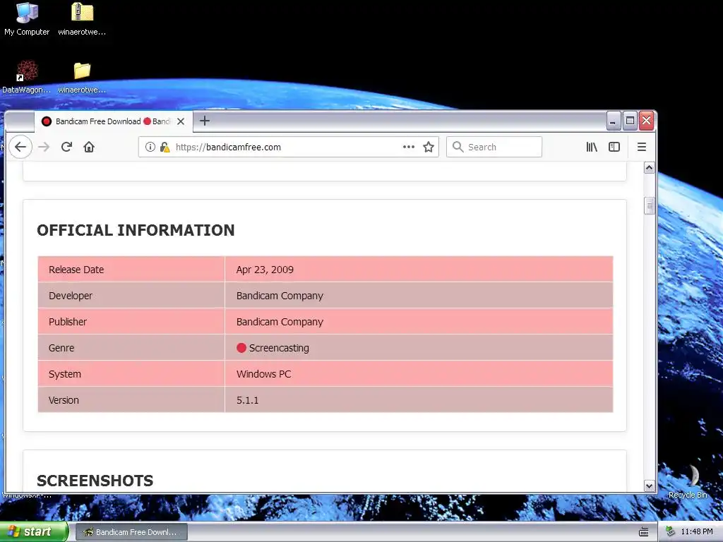723x542 pixels.
Task: Click the scrollbar down arrow
Action: click(x=650, y=486)
